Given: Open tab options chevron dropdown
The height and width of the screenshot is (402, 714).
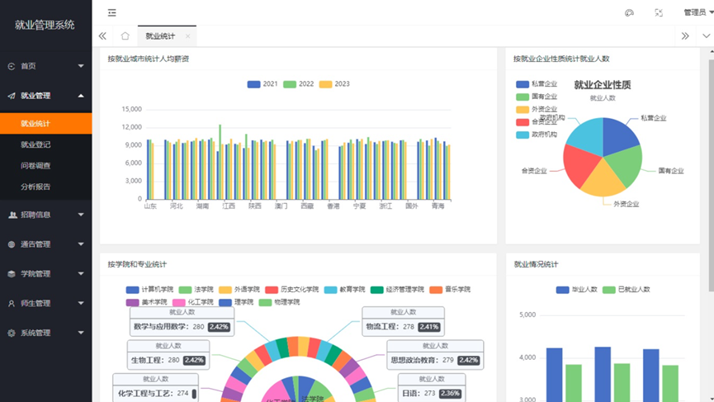Looking at the screenshot, I should click(706, 36).
